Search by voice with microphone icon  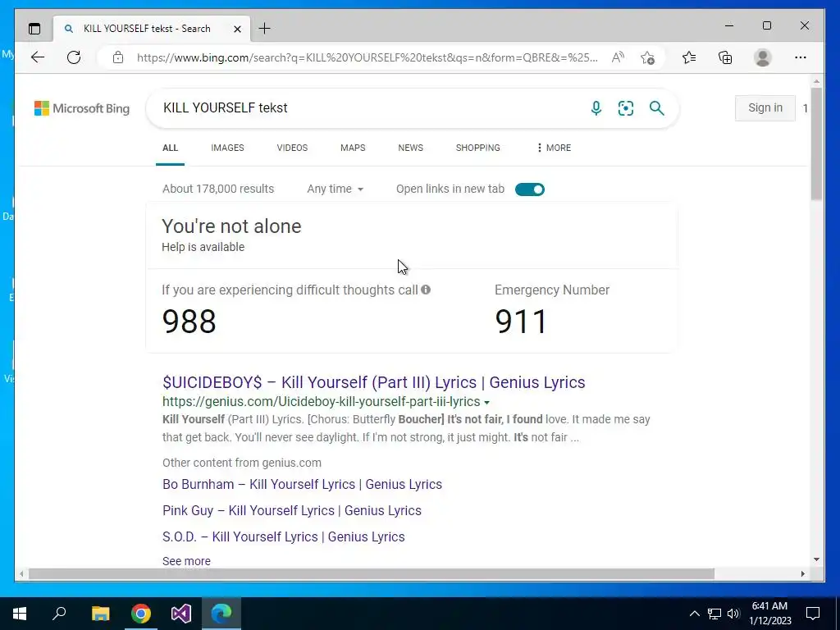pos(596,108)
